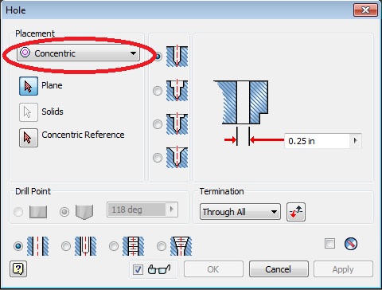Click the Solids selection arrow icon
The width and height of the screenshot is (382, 290).
pos(29,112)
